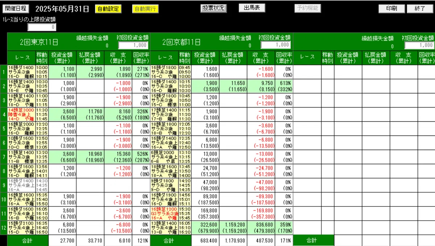Select the Kyoto race 9 cell 9頭ダ1800 9-D
The width and height of the screenshot is (435, 246).
tap(165, 185)
